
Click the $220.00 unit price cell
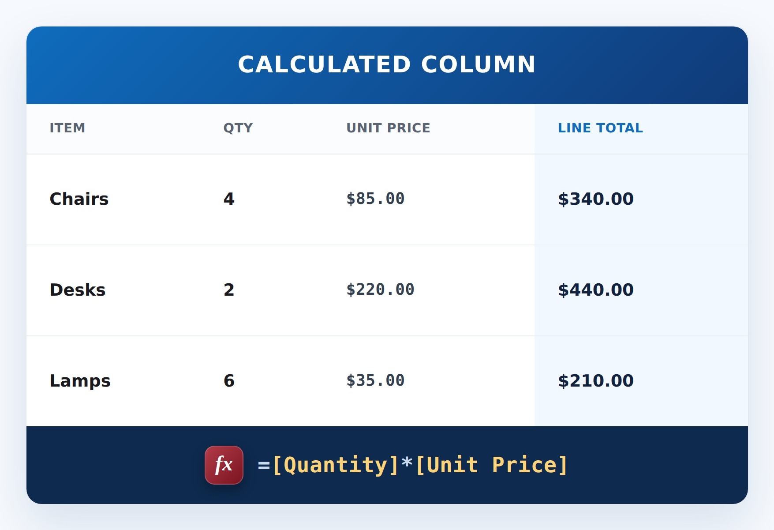point(380,290)
